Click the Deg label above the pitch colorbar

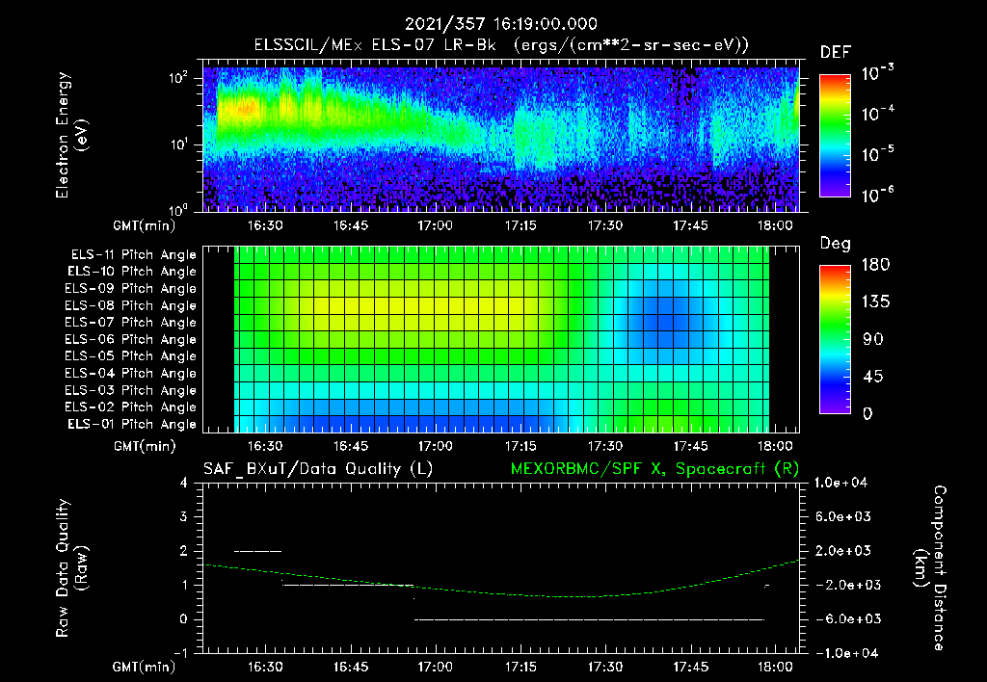[835, 244]
